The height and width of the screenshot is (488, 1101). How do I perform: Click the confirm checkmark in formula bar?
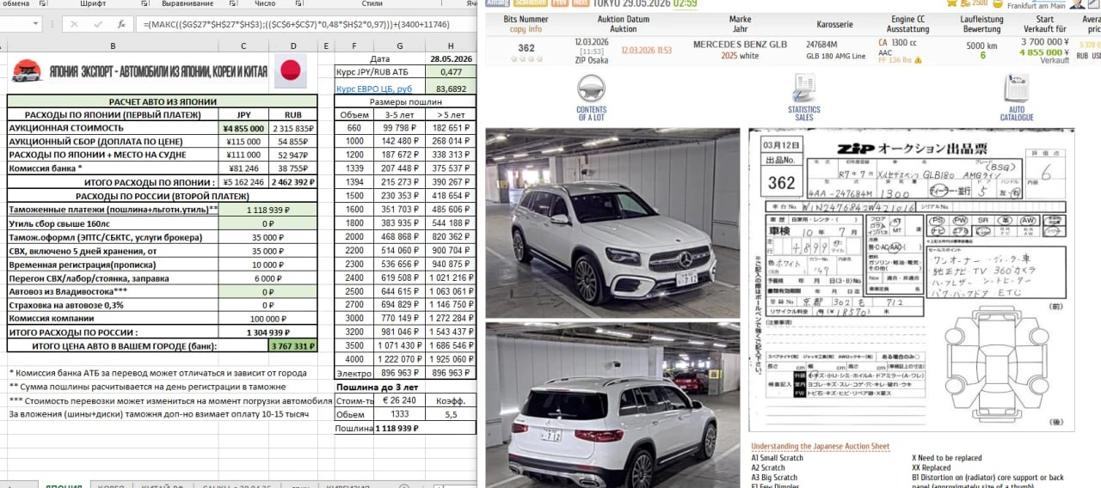(x=98, y=24)
